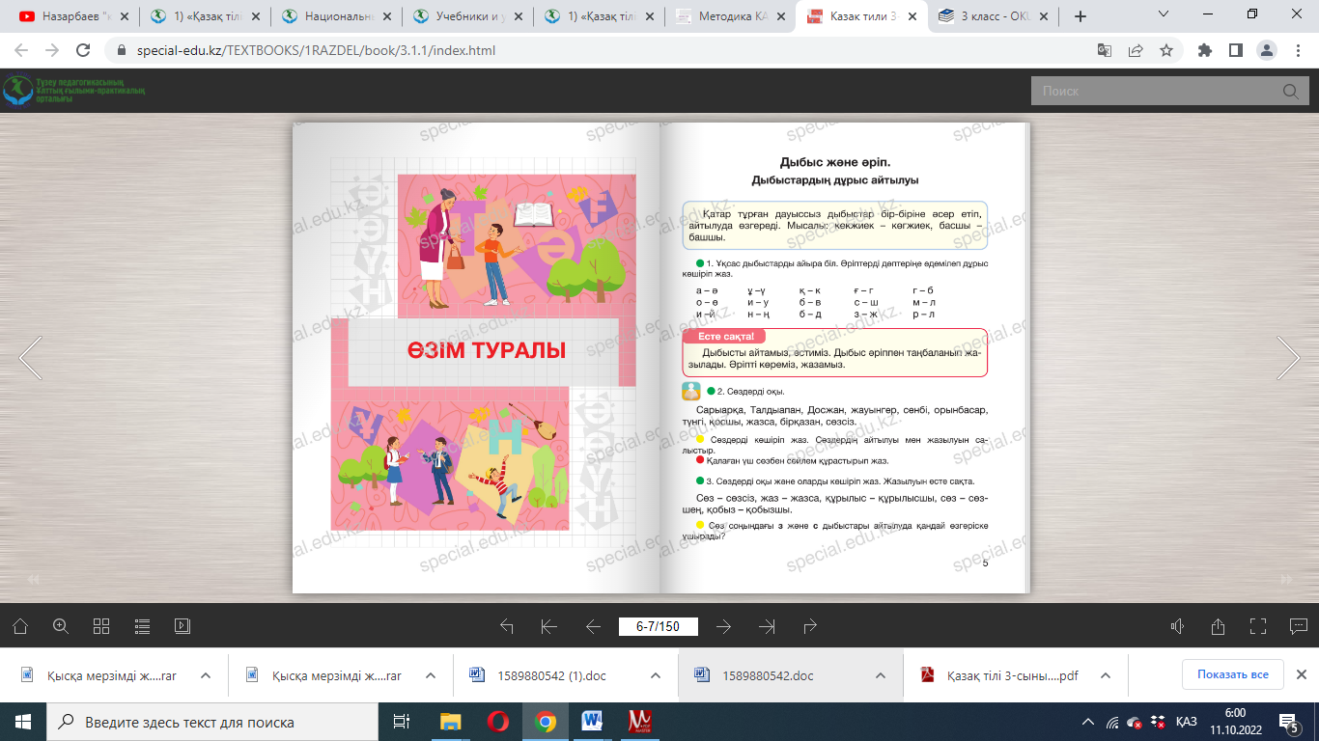Bookmark this tab with the star icon
The height and width of the screenshot is (741, 1319).
pos(1166,50)
